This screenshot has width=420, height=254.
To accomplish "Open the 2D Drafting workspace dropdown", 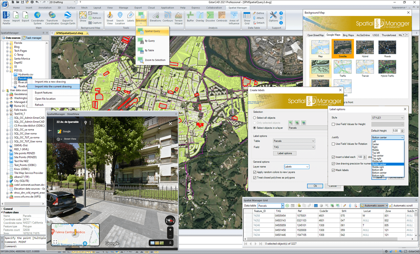I will pos(63,2).
